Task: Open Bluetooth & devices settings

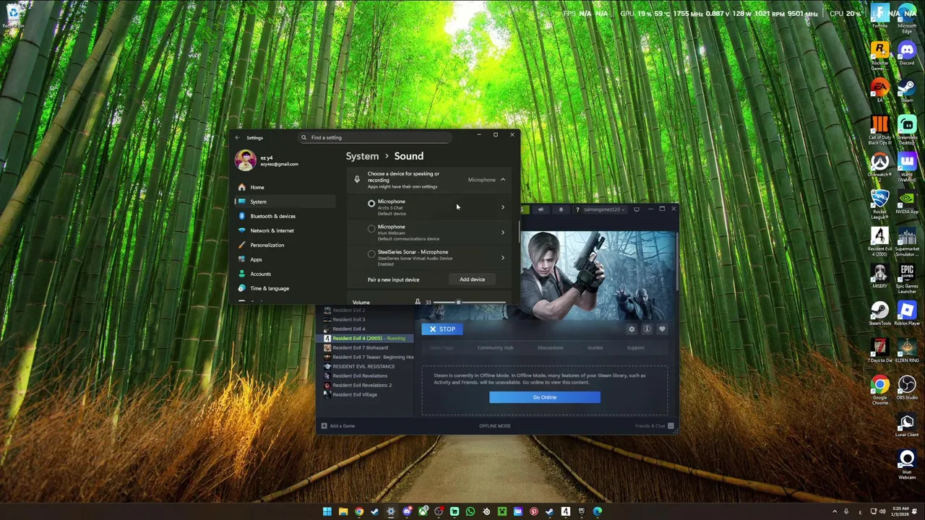Action: (x=285, y=216)
